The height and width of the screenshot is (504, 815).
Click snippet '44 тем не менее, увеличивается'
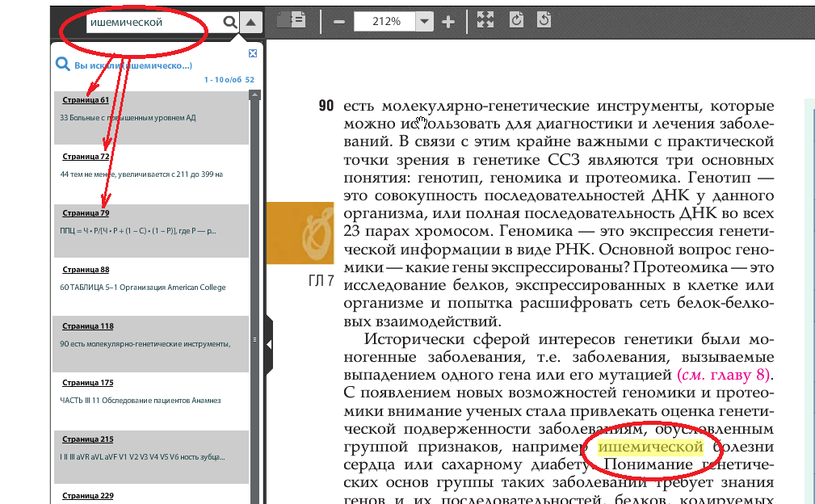pos(141,174)
